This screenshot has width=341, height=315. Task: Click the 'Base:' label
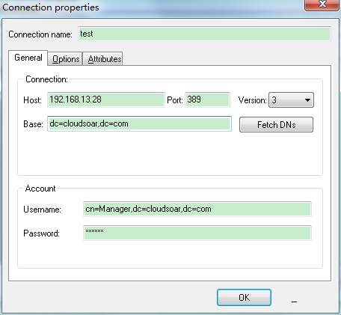pos(33,124)
